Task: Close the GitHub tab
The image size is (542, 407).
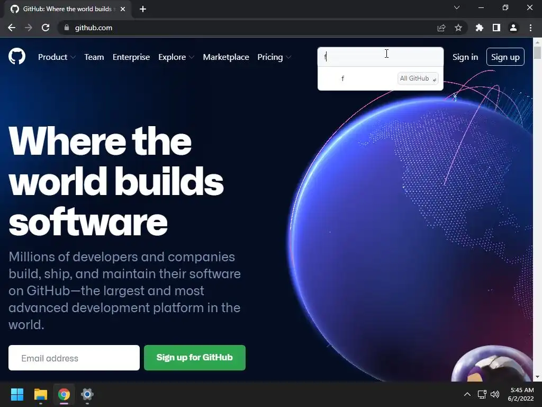Action: pyautogui.click(x=123, y=9)
